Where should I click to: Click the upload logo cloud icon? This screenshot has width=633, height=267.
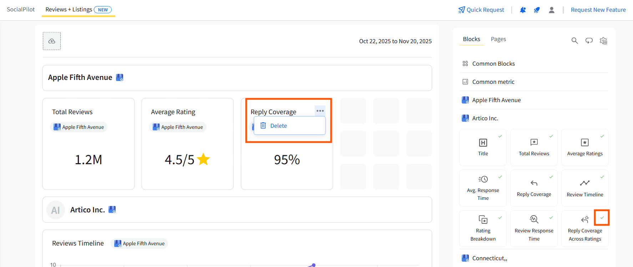52,41
